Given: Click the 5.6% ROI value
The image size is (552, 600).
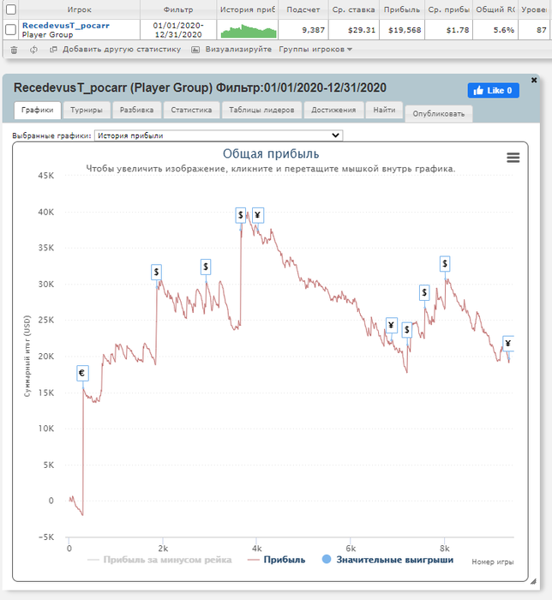Looking at the screenshot, I should pos(504,30).
